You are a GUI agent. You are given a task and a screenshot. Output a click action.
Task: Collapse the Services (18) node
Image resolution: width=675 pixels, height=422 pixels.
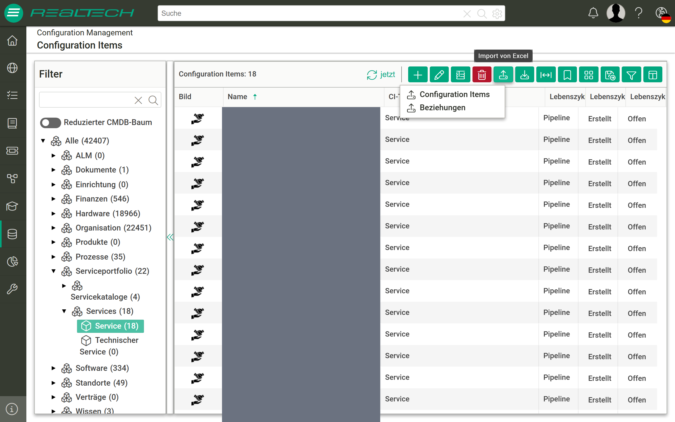pos(64,311)
